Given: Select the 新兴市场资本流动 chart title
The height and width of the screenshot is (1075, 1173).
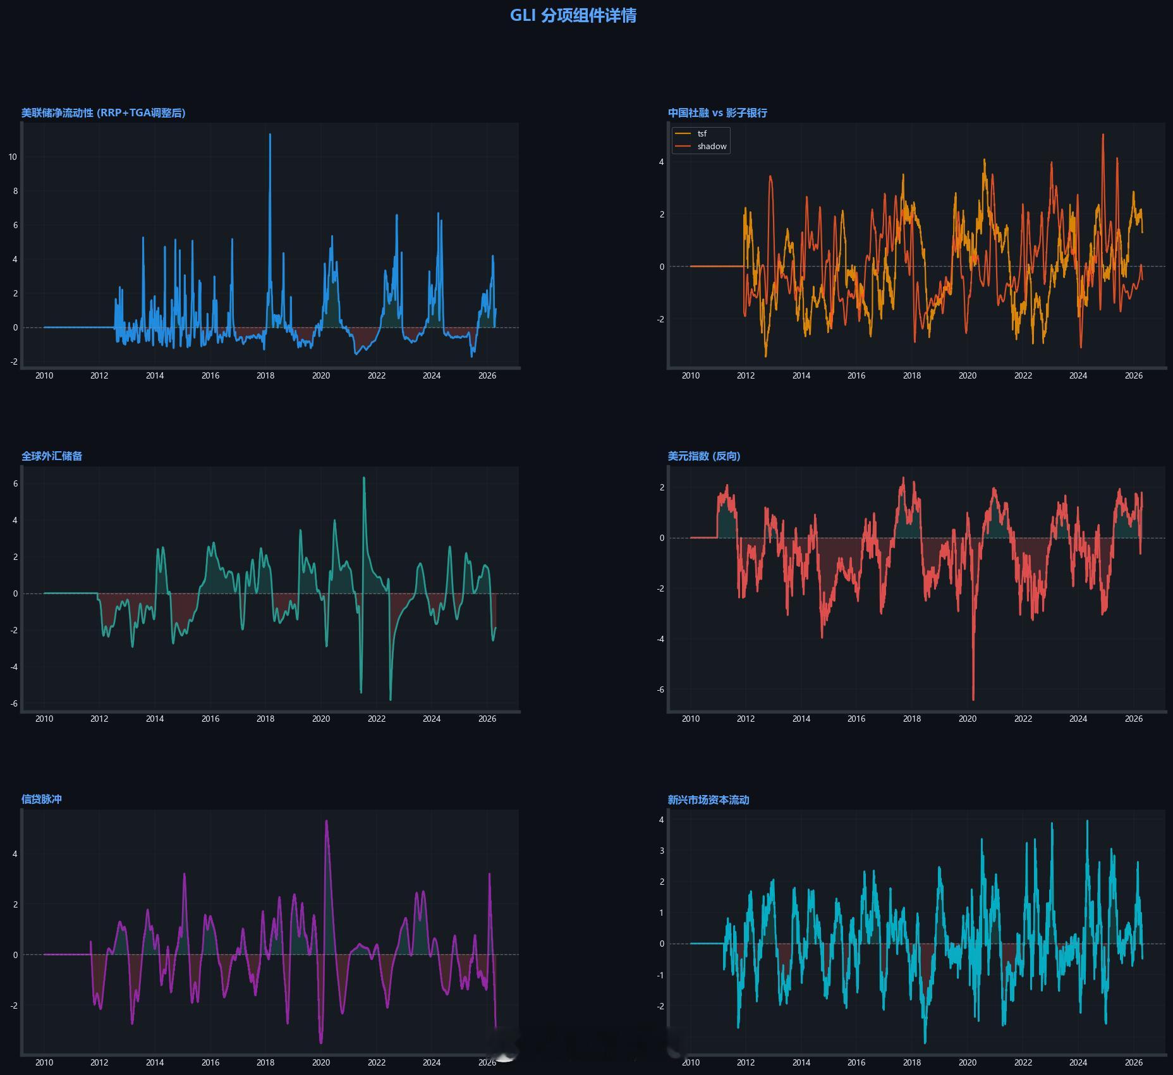Looking at the screenshot, I should point(708,799).
